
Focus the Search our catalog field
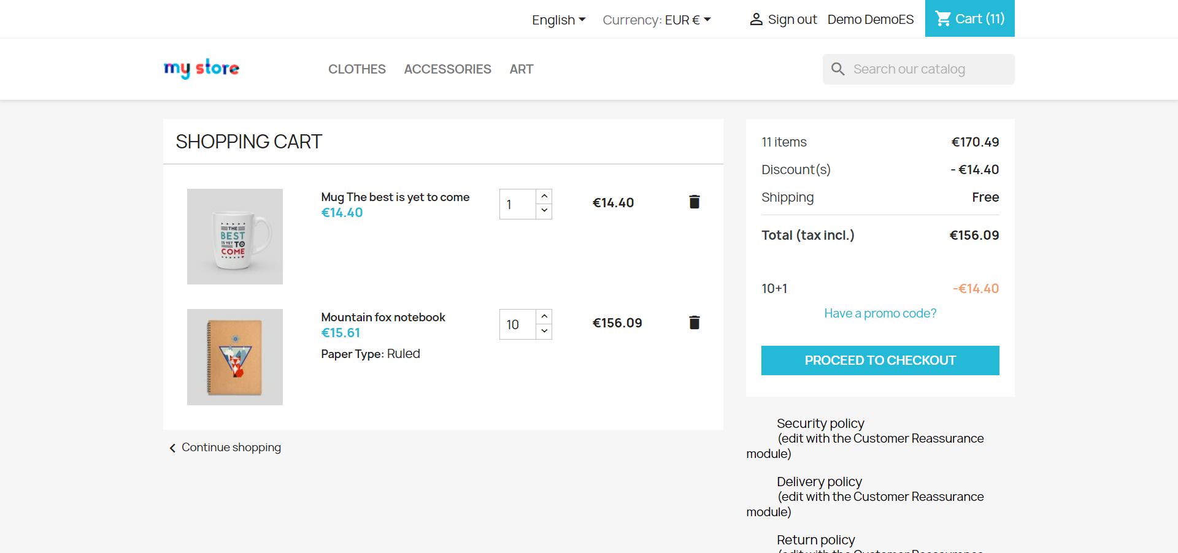(926, 69)
